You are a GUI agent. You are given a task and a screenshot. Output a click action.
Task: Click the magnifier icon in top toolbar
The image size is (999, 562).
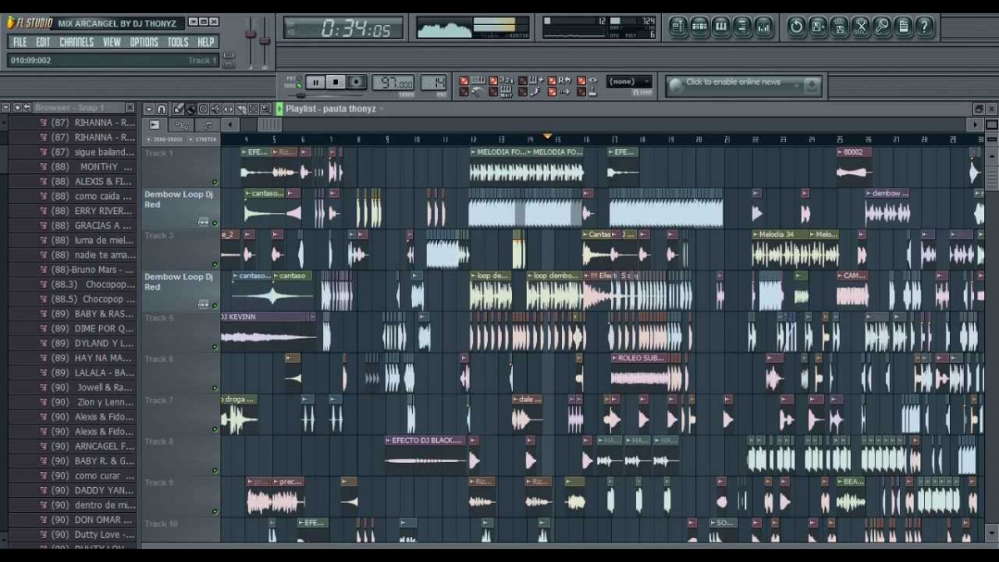pyautogui.click(x=882, y=27)
